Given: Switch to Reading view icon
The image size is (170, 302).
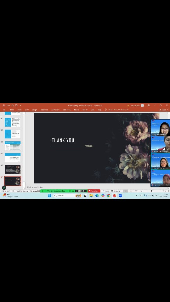Looking at the screenshot, I should (136, 191).
